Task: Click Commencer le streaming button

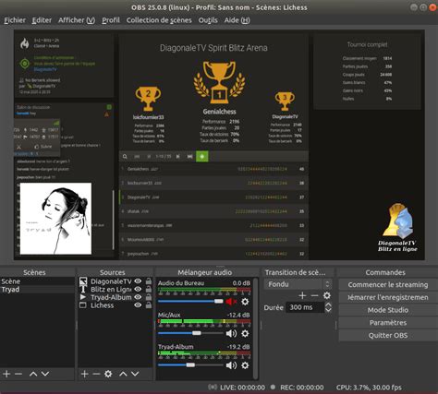Action: pos(388,285)
